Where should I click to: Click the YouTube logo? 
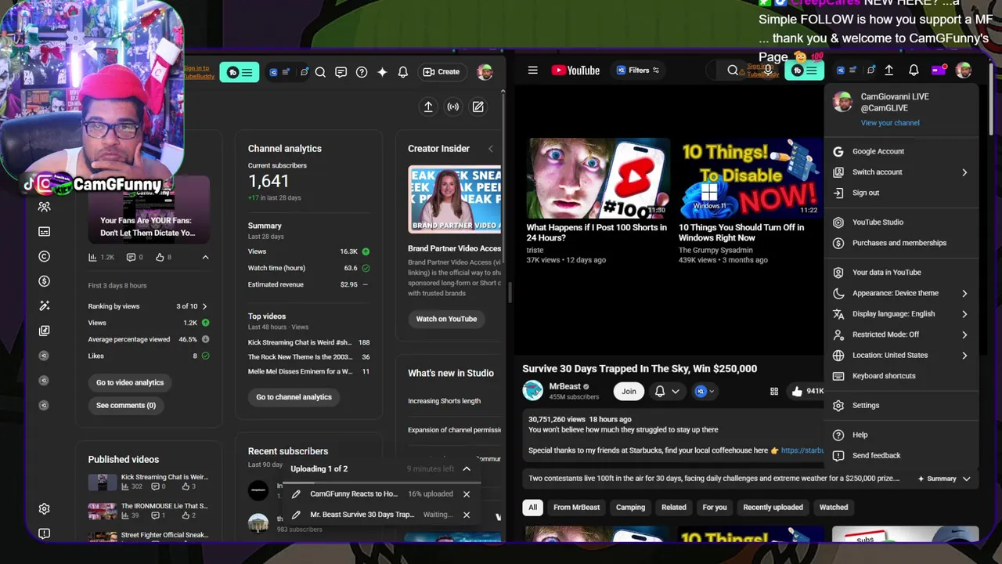point(575,70)
